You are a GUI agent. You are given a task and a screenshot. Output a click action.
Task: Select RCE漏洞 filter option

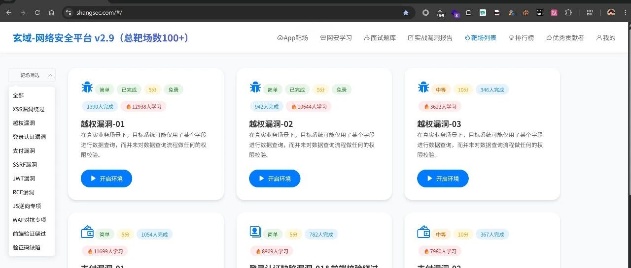[32, 192]
